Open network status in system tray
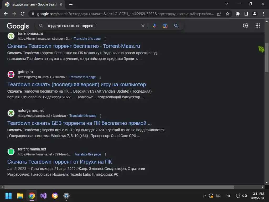Screen dimensions: 269x202 pyautogui.click(x=238, y=196)
